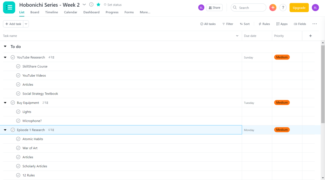
Task: Open the help question mark icon
Action: 283,8
